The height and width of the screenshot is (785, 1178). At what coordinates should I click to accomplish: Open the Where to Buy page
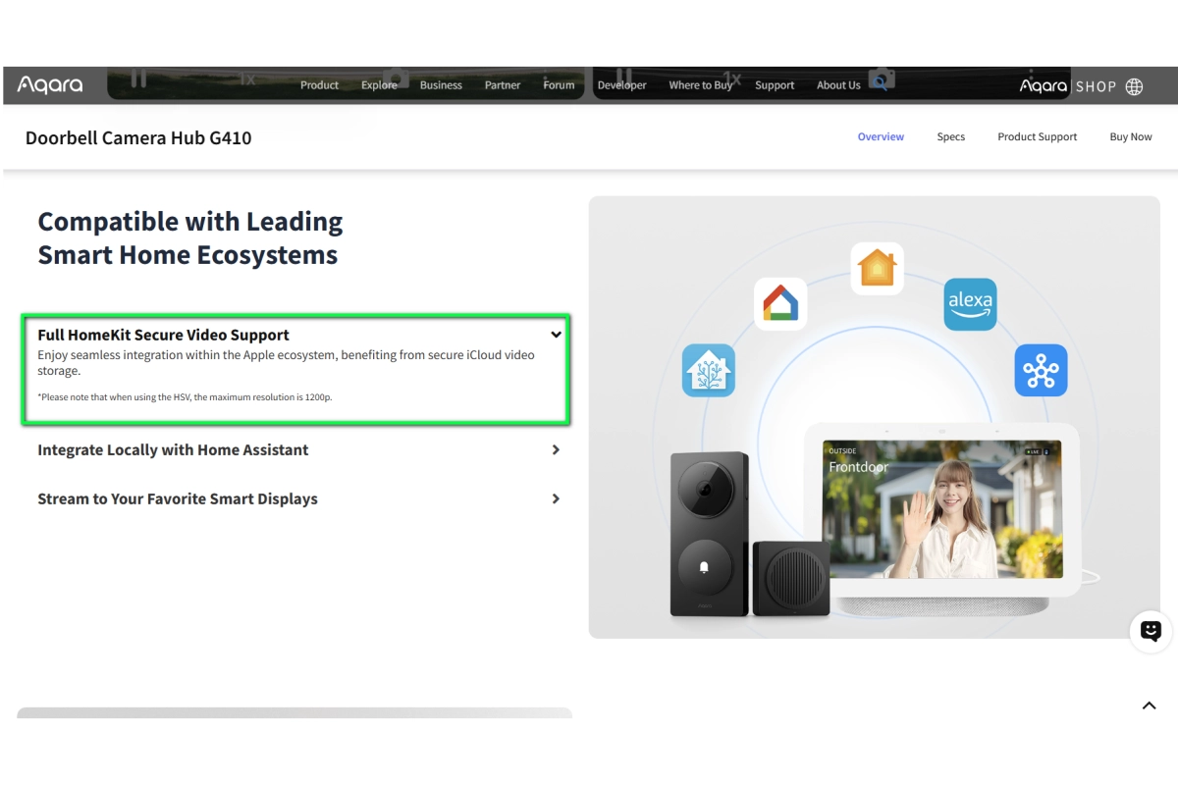point(701,85)
